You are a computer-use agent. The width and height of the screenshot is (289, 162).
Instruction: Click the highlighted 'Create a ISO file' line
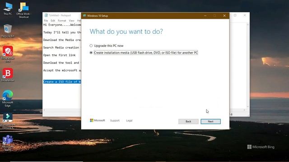click(x=62, y=81)
